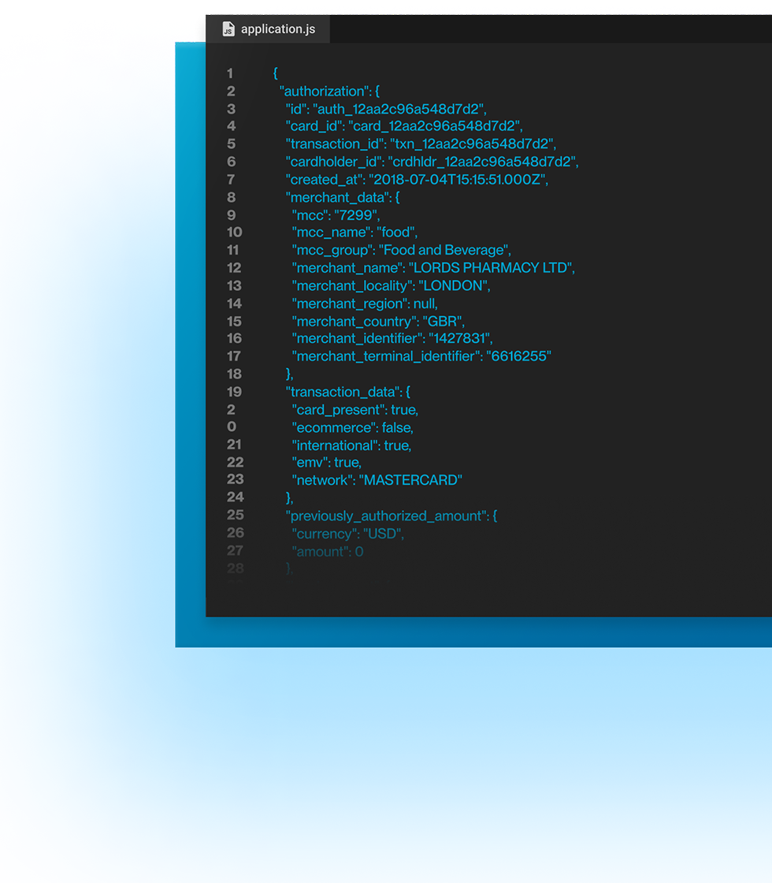The height and width of the screenshot is (883, 772).
Task: Click the opening brace on line 1
Action: point(275,73)
